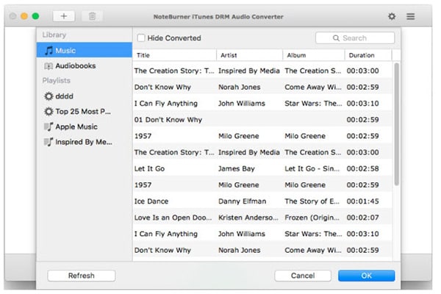
Task: Click duration '00:02:58'
Action: pos(362,169)
